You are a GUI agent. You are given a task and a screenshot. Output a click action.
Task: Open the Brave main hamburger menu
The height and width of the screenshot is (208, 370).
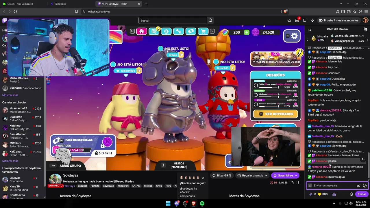[366, 12]
